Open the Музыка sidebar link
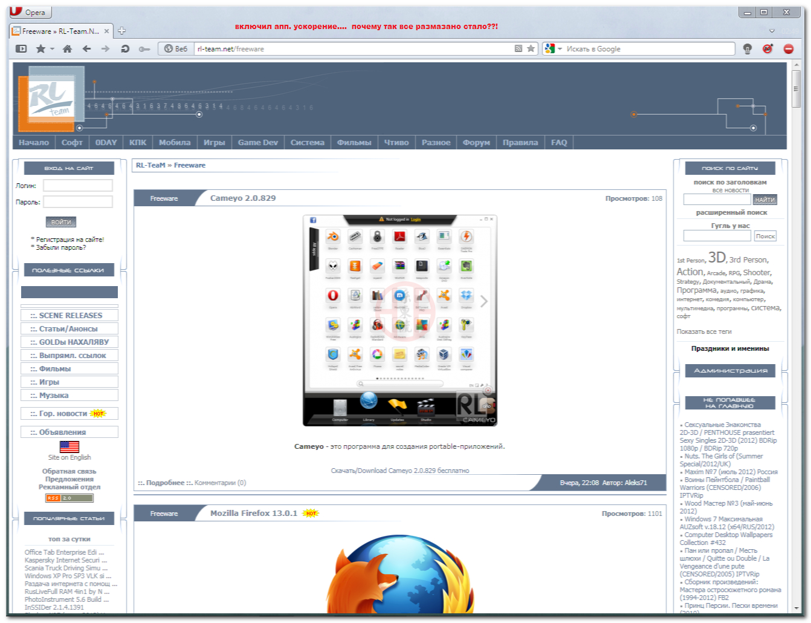811x623 pixels. coord(69,395)
